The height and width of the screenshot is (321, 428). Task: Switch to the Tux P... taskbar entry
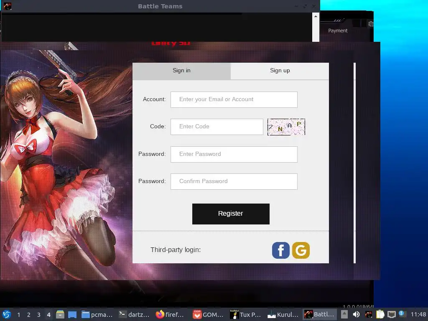245,314
